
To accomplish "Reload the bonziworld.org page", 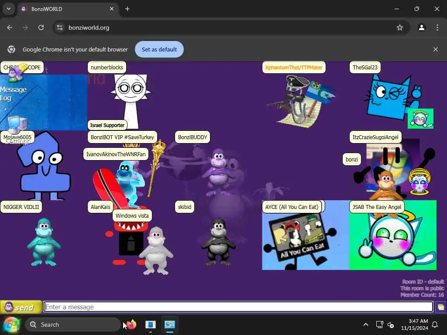I will [x=41, y=27].
